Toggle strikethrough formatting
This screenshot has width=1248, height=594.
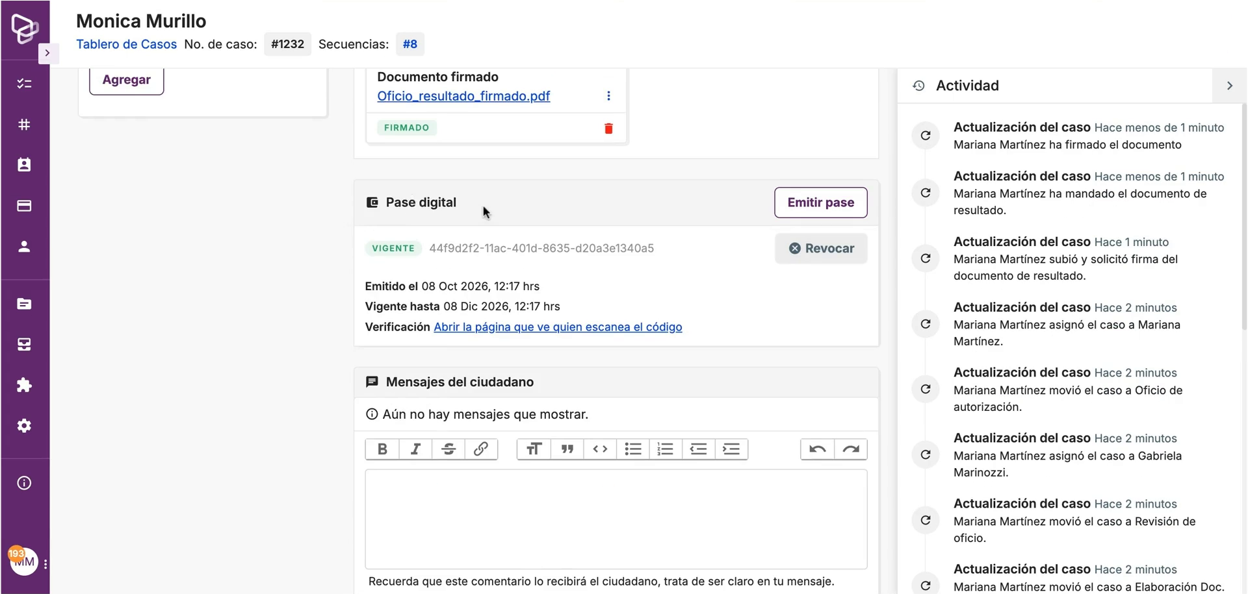pos(448,449)
